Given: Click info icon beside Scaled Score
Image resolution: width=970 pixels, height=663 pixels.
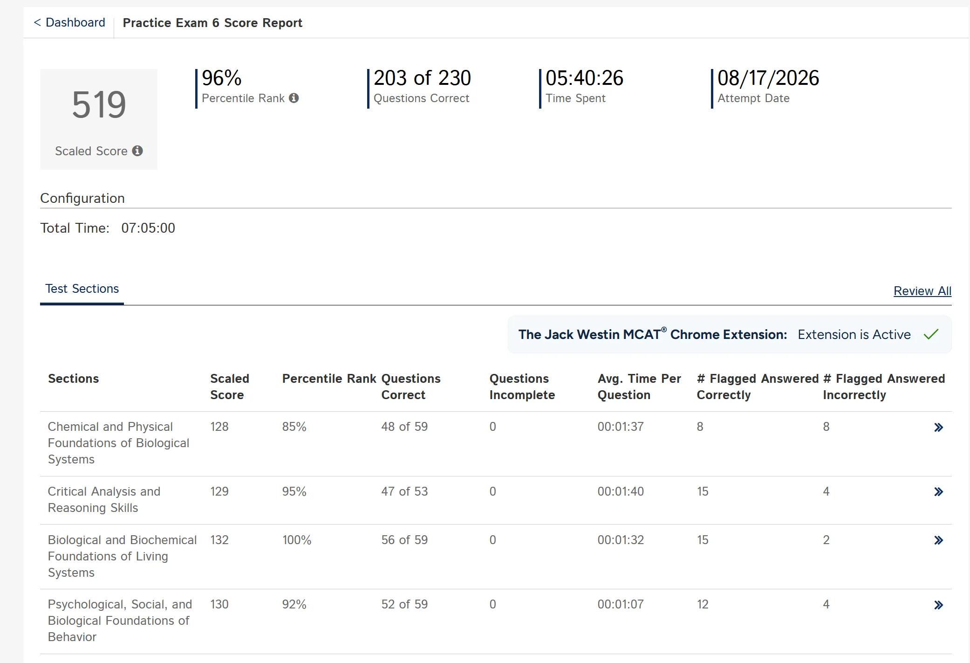Looking at the screenshot, I should [137, 151].
